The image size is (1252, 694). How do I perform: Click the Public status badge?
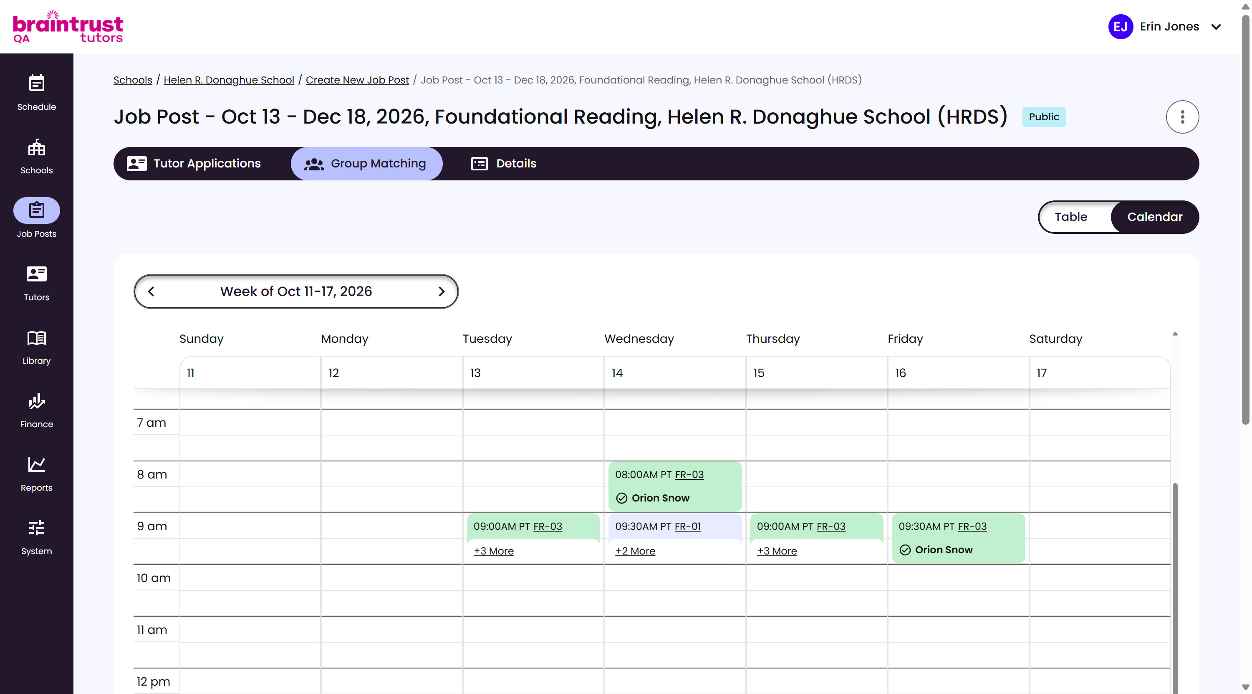click(x=1043, y=117)
